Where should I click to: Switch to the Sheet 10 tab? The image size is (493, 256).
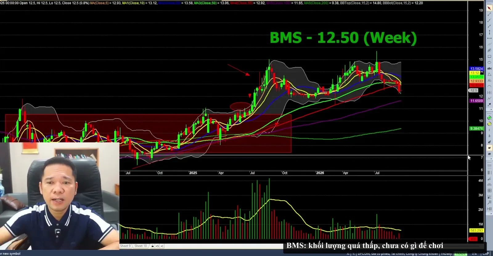click(141, 246)
